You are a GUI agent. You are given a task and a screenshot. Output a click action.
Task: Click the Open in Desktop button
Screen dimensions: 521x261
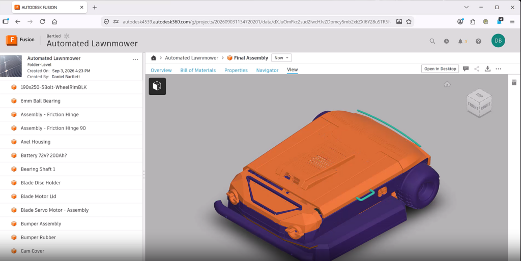[440, 69]
